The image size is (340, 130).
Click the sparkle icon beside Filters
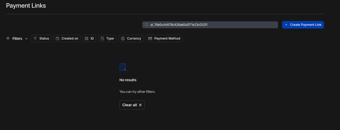(x=8, y=38)
